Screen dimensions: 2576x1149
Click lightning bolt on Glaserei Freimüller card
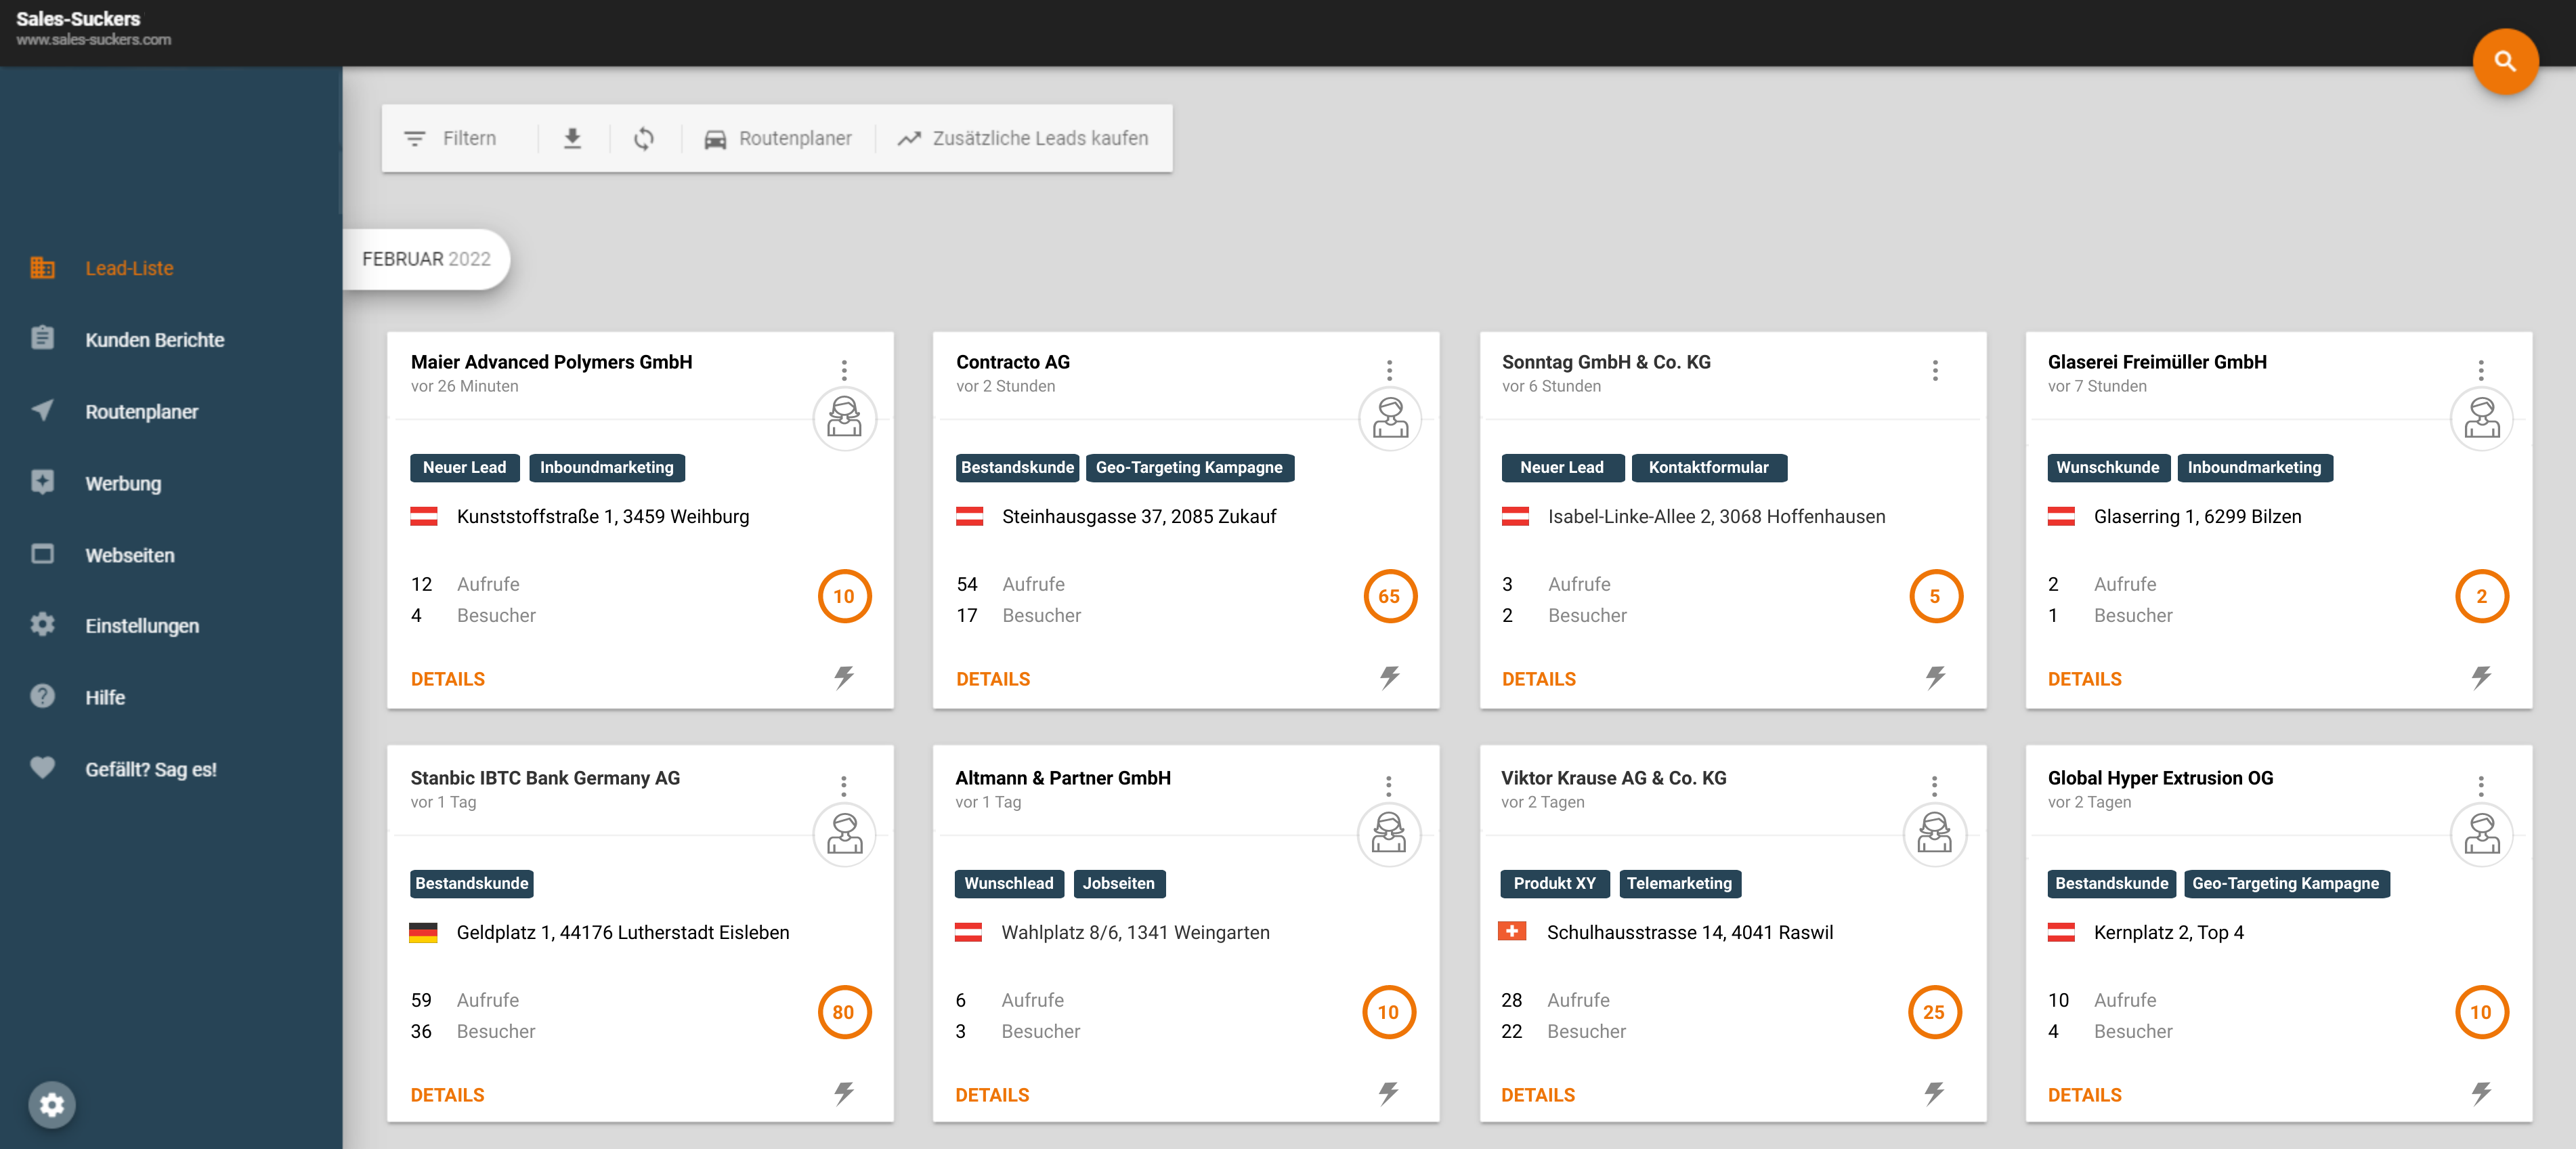click(2481, 678)
